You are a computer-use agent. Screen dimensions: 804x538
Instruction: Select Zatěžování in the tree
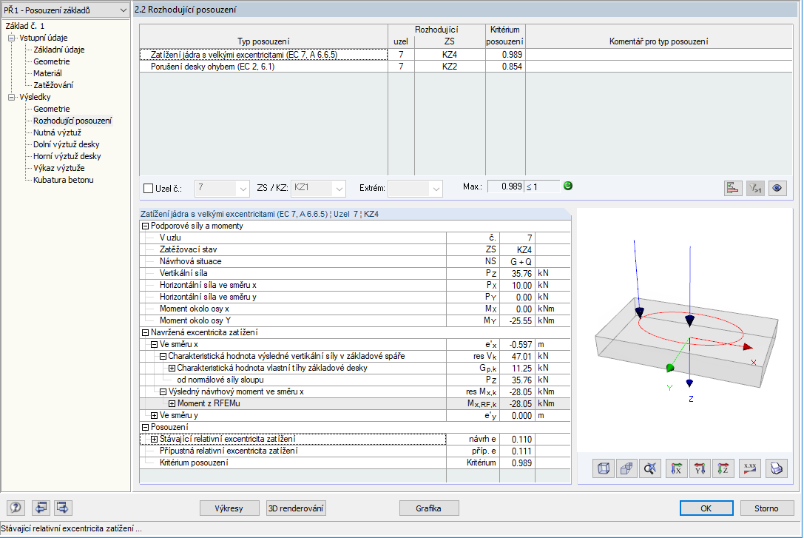(53, 85)
